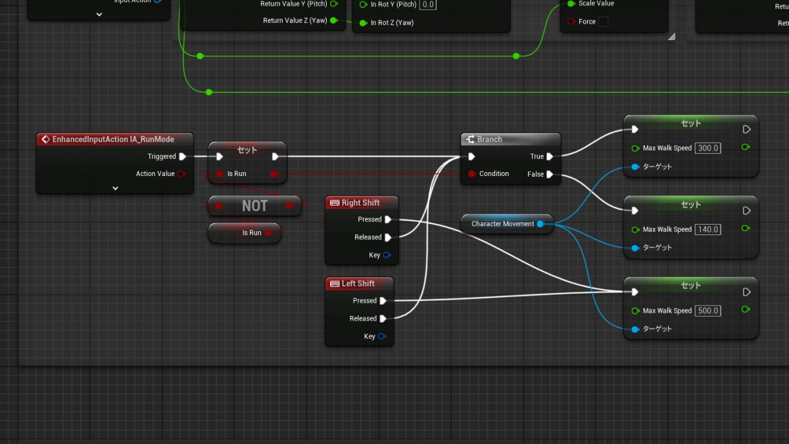
Task: Click the Return Value Y (Pitch) output pin
Action: pyautogui.click(x=333, y=4)
